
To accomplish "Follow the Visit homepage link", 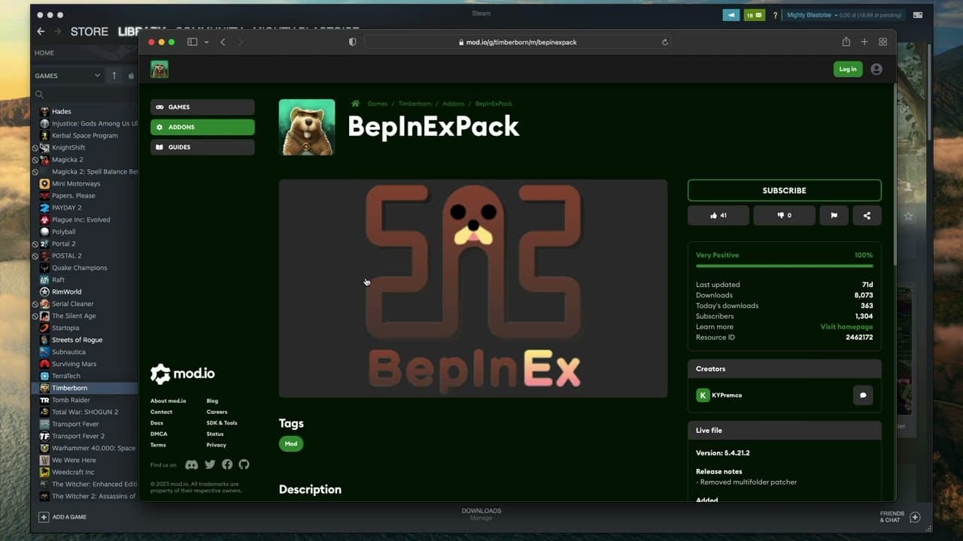I will pyautogui.click(x=846, y=327).
